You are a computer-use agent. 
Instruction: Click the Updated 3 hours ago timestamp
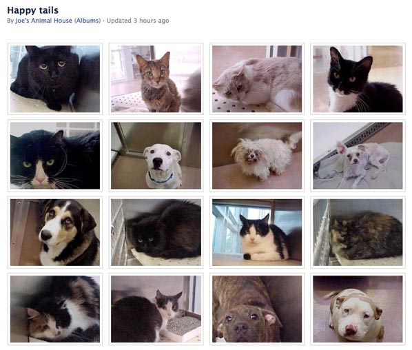(x=138, y=21)
